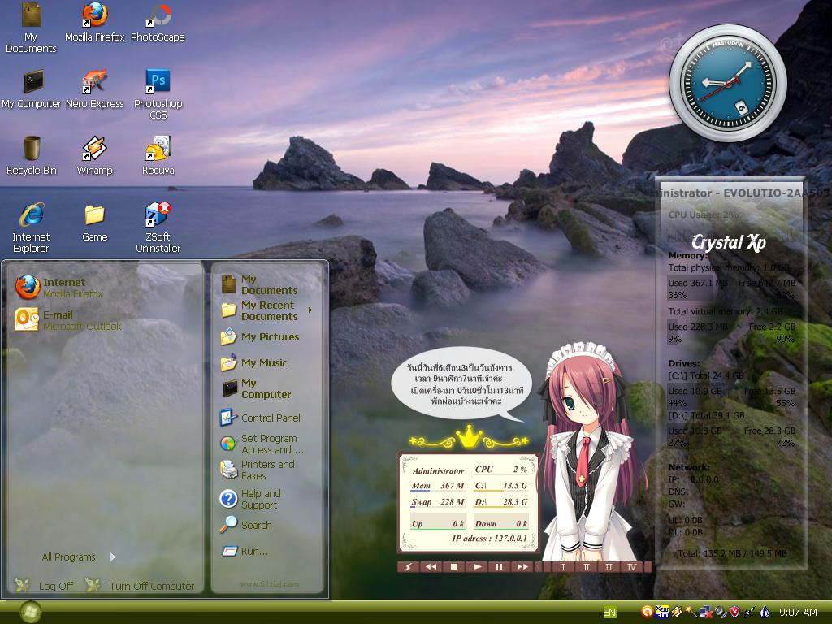Open My Documents in Start menu
Image resolution: width=832 pixels, height=624 pixels.
click(x=260, y=284)
